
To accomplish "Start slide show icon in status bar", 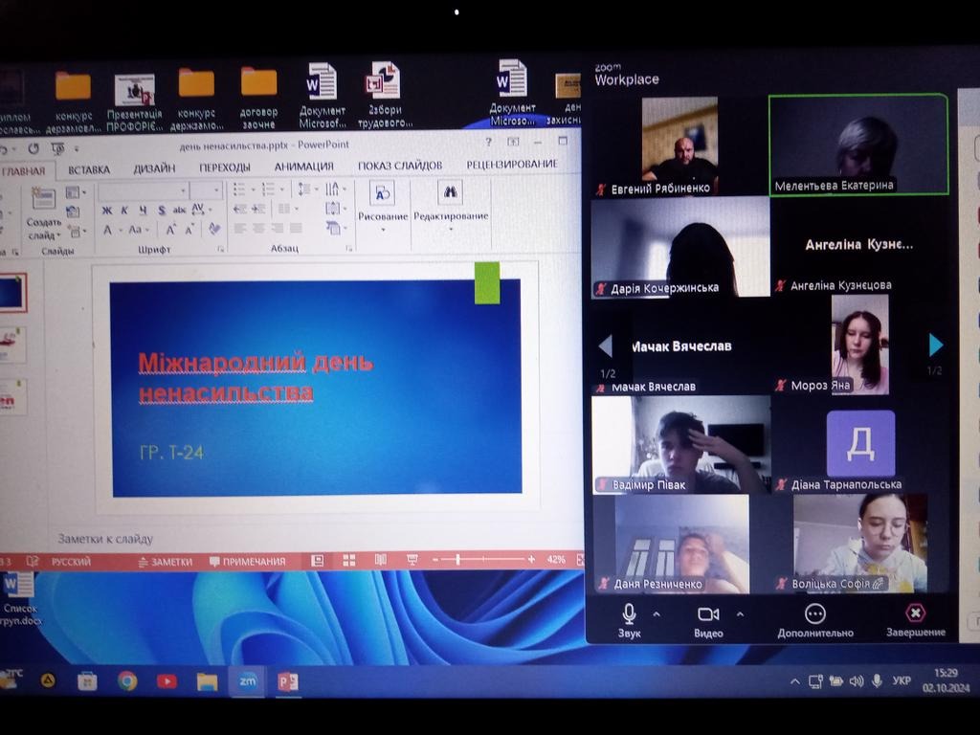I will pyautogui.click(x=412, y=560).
